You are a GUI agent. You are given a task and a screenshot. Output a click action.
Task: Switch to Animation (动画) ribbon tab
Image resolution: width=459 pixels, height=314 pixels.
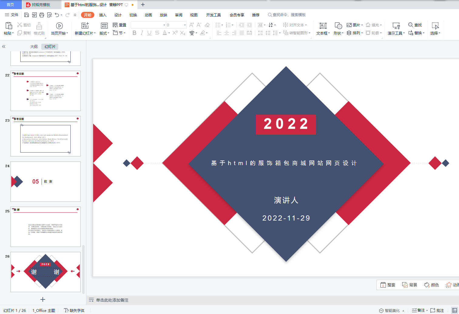point(148,15)
